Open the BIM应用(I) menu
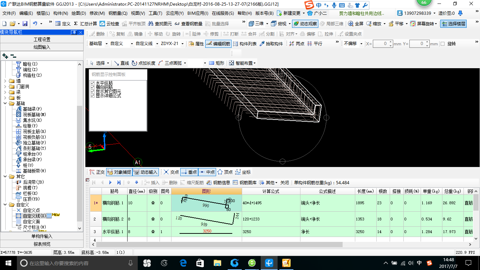The height and width of the screenshot is (270, 480). pyautogui.click(x=198, y=13)
